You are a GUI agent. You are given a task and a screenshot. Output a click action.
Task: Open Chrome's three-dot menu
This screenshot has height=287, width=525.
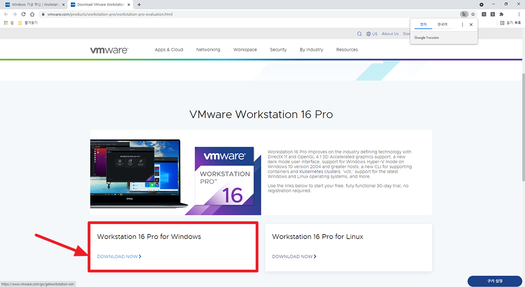click(x=519, y=15)
